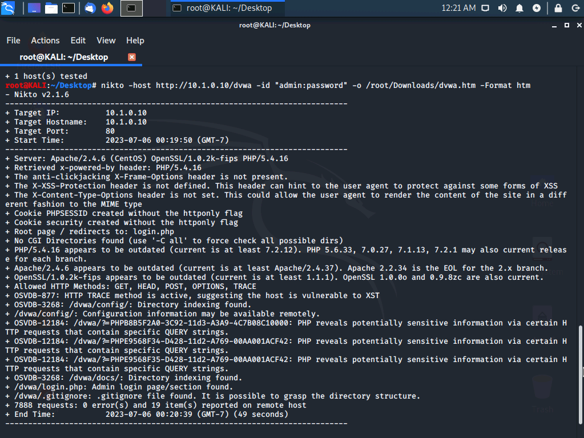Image resolution: width=584 pixels, height=438 pixels.
Task: Open the Kali applications menu
Action: pos(8,8)
